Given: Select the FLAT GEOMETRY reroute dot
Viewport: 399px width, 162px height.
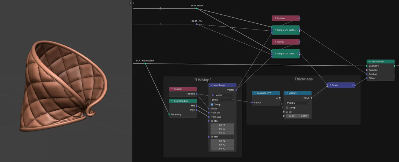Looking at the screenshot, I should point(145,64).
